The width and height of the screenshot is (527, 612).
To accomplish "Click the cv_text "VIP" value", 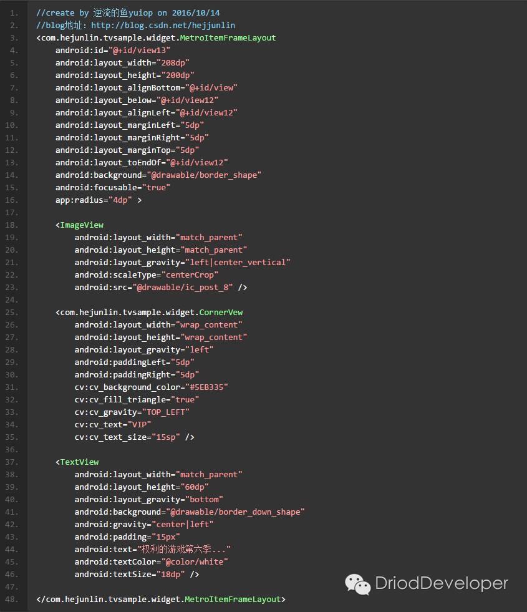I will tap(139, 425).
